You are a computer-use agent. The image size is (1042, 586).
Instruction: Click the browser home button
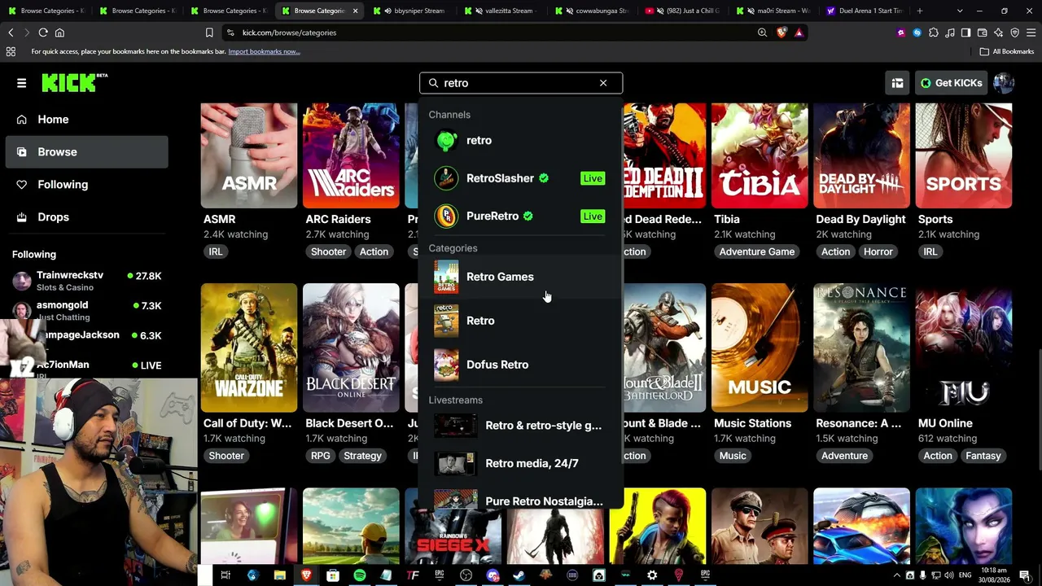click(x=59, y=33)
